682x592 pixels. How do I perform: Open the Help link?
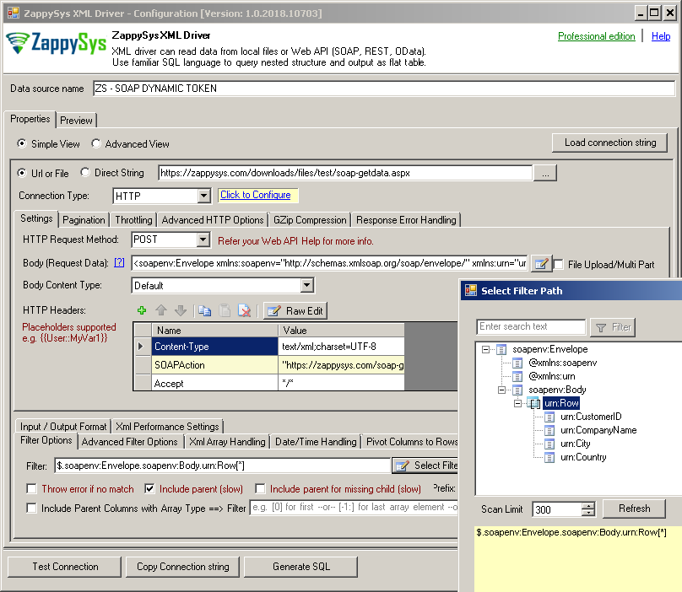click(x=661, y=36)
